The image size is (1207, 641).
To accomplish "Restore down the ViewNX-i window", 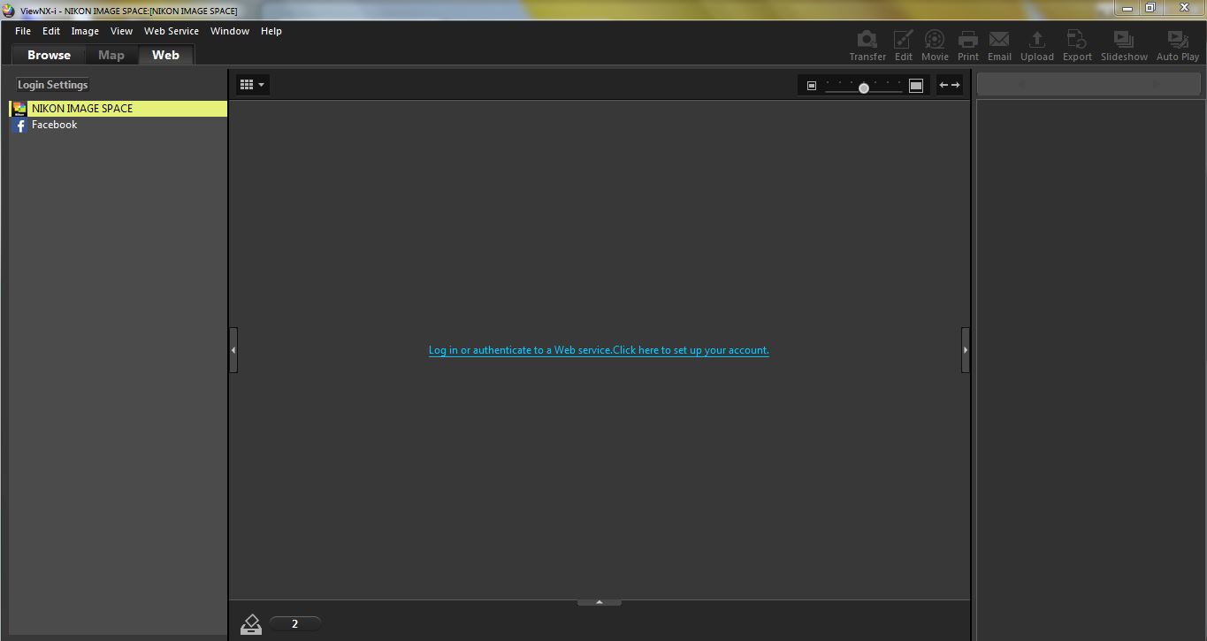I will click(x=1150, y=8).
